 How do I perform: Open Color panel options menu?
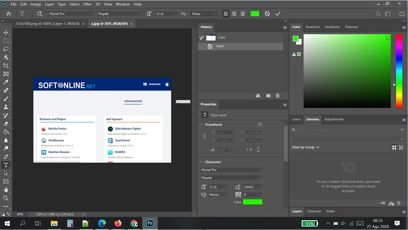(x=404, y=27)
